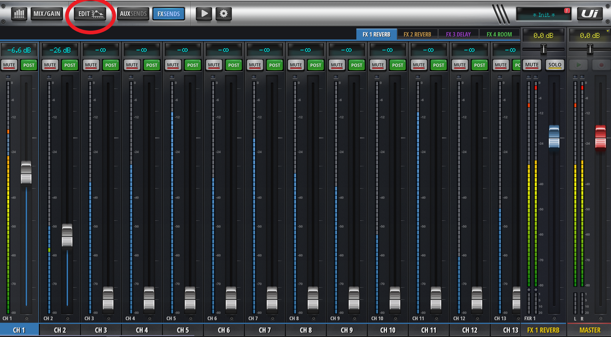Select the FX 1 REVERB tab
This screenshot has height=337, width=611.
point(376,34)
